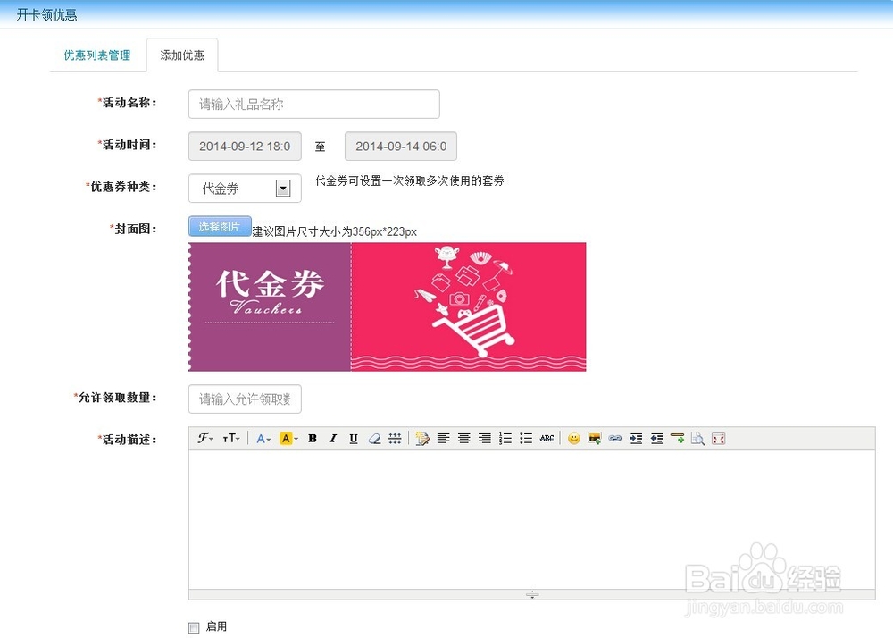
Task: Click the 启用 label text
Action: click(x=216, y=626)
